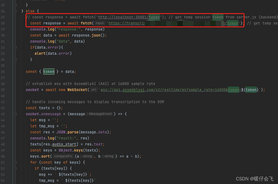
Task: Click the WebSocket constructor name
Action: [x=77, y=90]
